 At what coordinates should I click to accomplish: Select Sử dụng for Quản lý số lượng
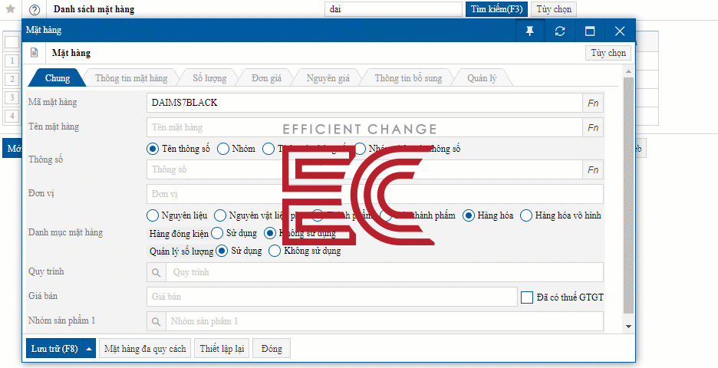(222, 251)
